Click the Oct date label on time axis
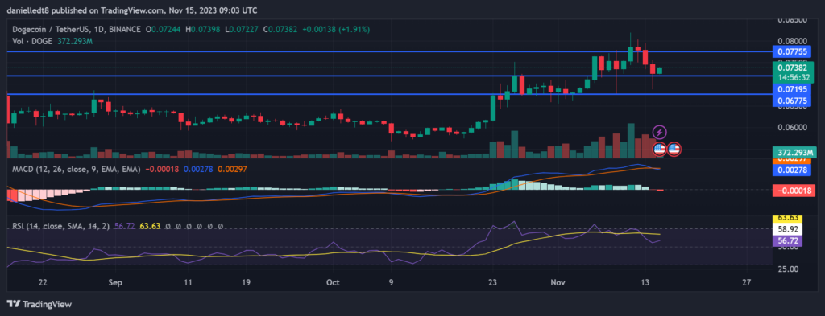Viewport: 825px width, 316px height. coord(333,282)
